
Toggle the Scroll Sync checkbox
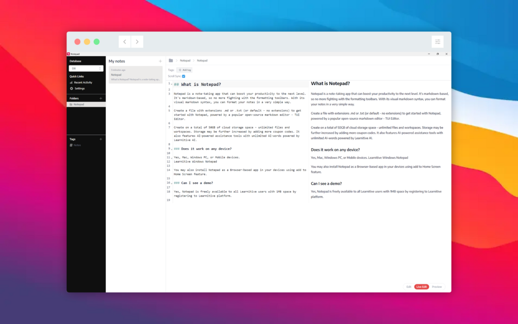click(183, 76)
